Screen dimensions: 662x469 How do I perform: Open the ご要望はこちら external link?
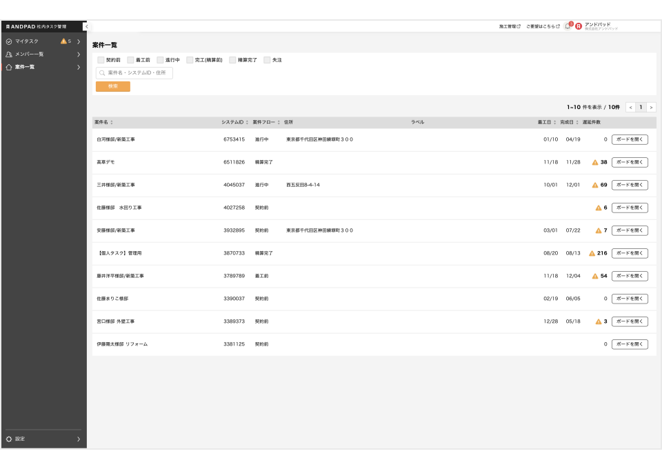pos(543,27)
